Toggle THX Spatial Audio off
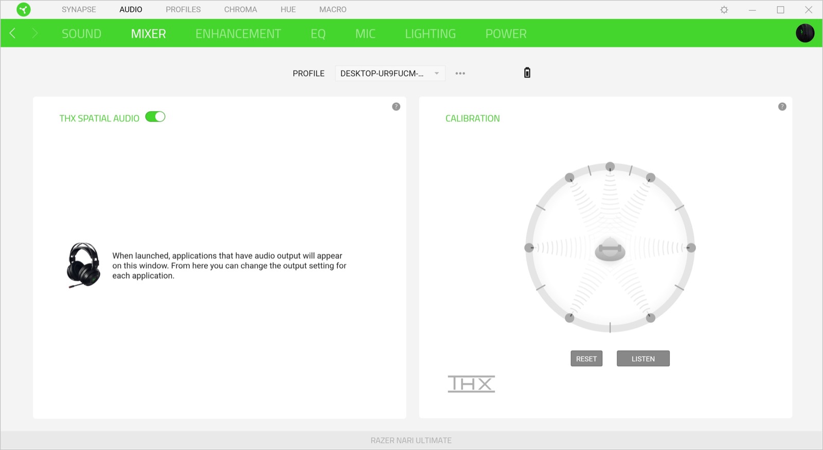 (155, 117)
